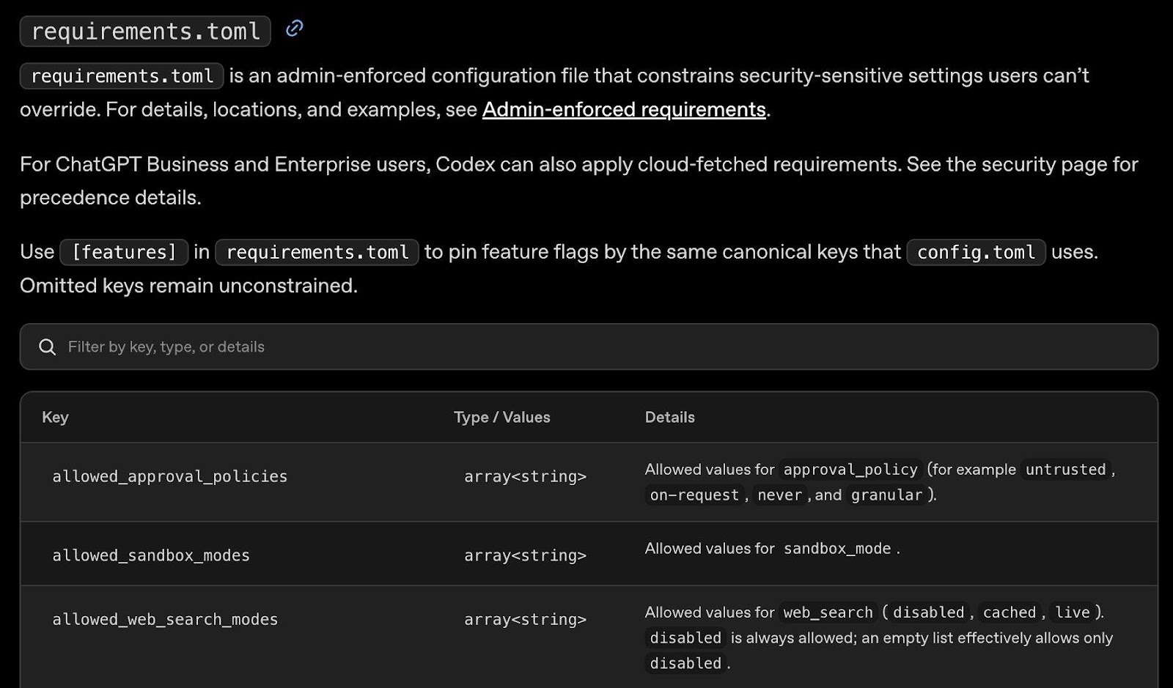Image resolution: width=1173 pixels, height=688 pixels.
Task: Click the sandbox_mode code label
Action: [x=836, y=548]
